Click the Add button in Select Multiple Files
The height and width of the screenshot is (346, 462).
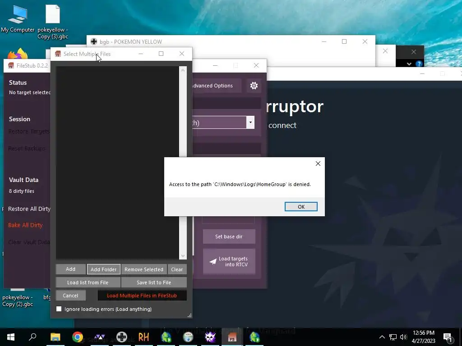pyautogui.click(x=71, y=269)
